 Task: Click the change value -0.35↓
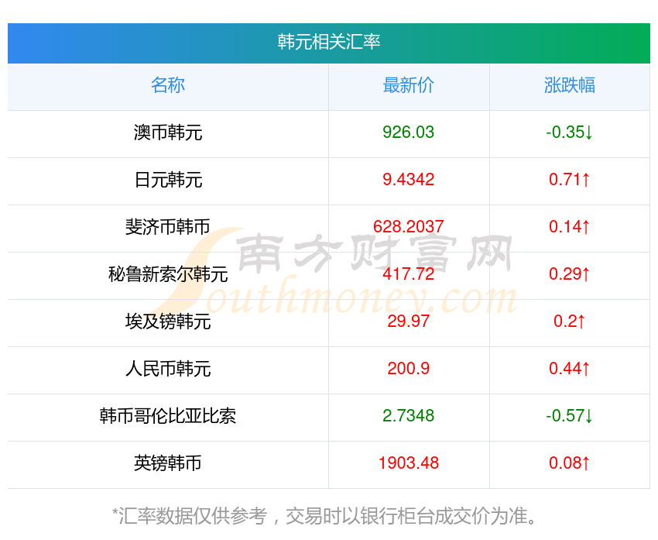pos(569,132)
